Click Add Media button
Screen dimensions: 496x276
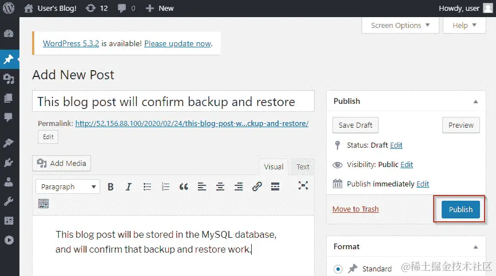pos(61,164)
